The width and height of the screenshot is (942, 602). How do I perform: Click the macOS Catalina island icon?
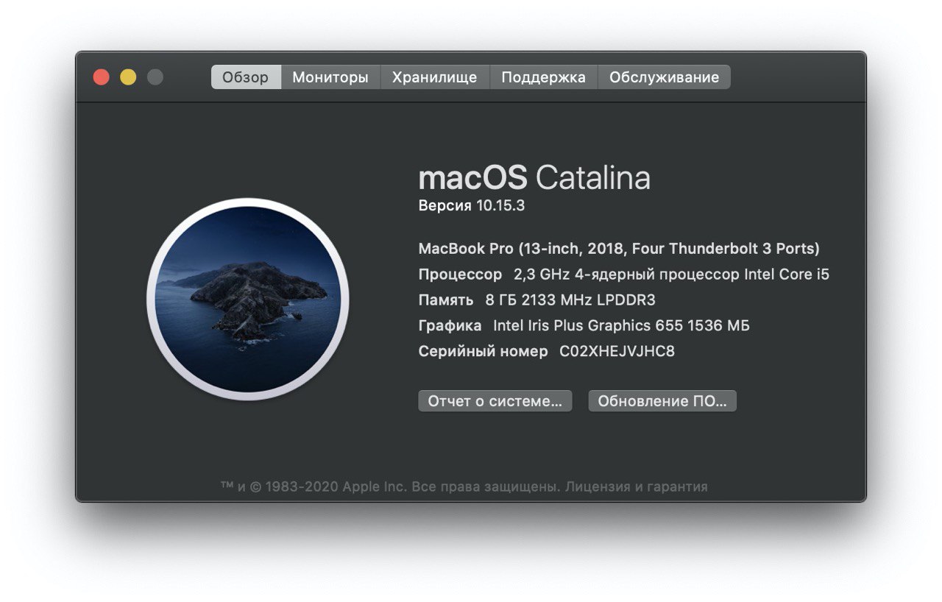click(x=248, y=300)
